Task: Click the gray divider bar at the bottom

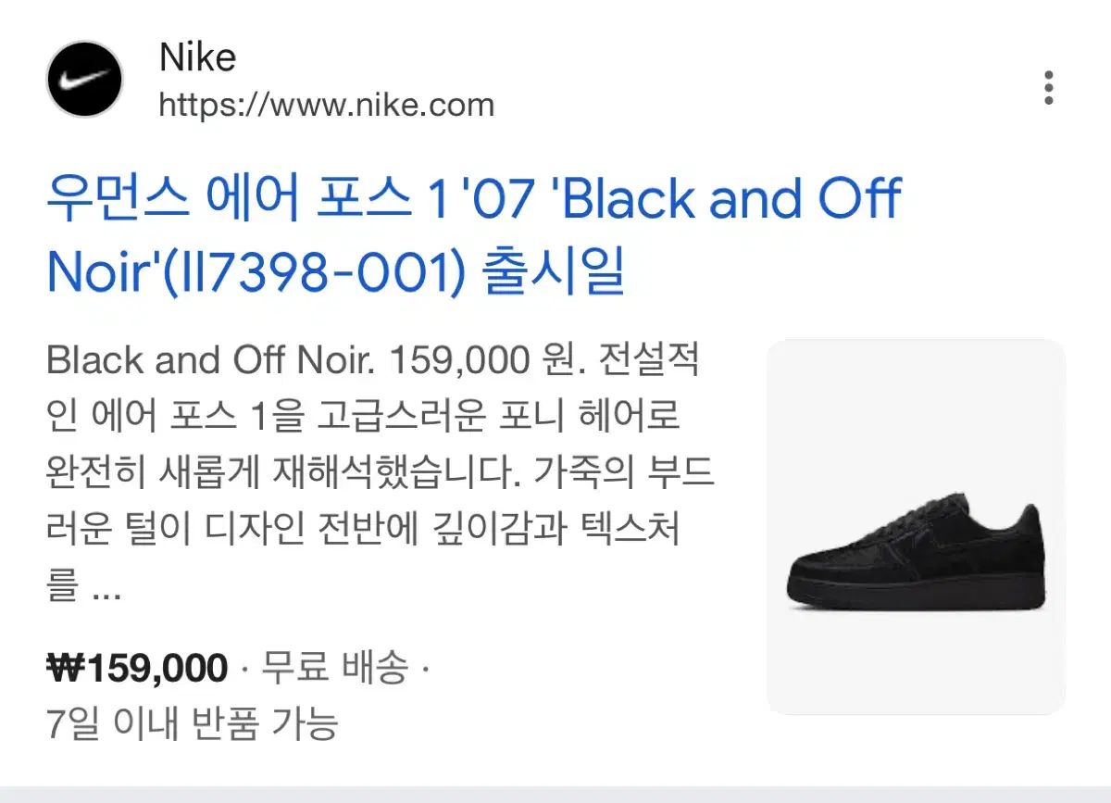Action: coord(555,794)
